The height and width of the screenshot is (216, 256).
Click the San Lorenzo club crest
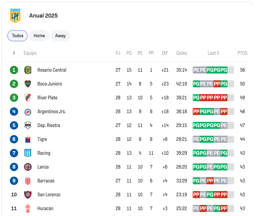pyautogui.click(x=28, y=194)
